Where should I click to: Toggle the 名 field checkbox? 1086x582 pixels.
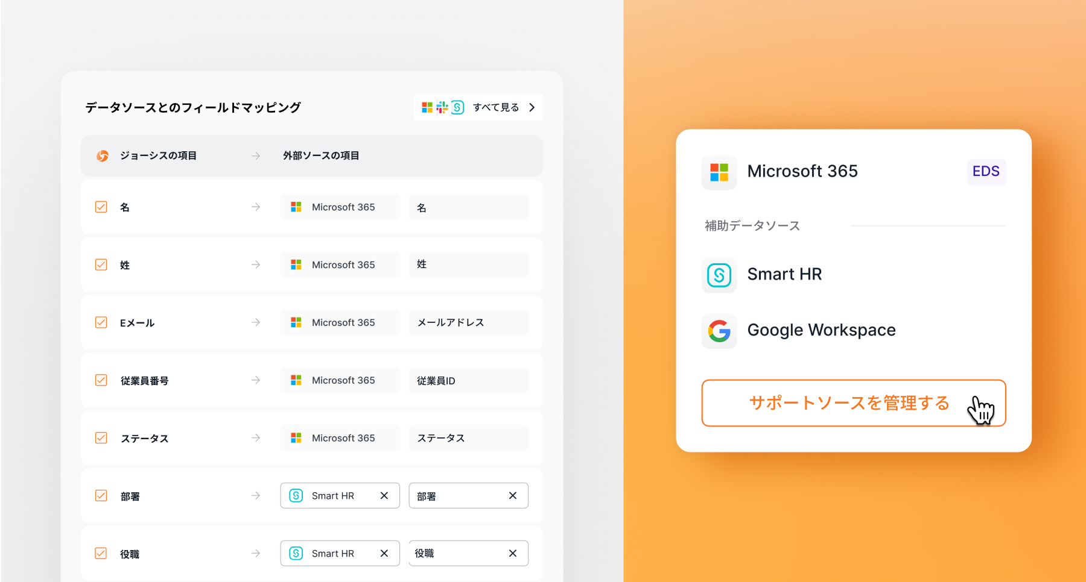101,207
